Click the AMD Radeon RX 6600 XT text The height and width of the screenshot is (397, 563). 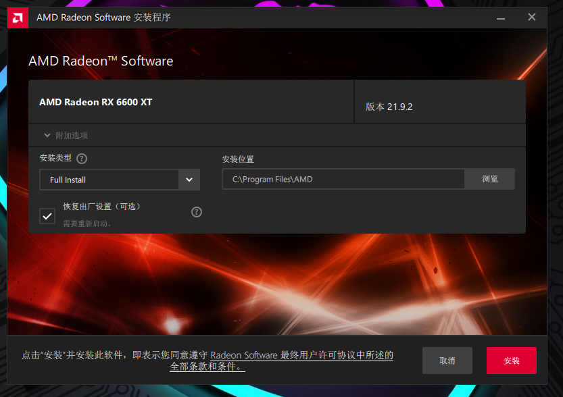[x=95, y=102]
